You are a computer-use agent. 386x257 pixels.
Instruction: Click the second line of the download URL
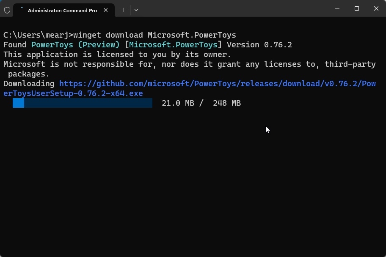(72, 93)
